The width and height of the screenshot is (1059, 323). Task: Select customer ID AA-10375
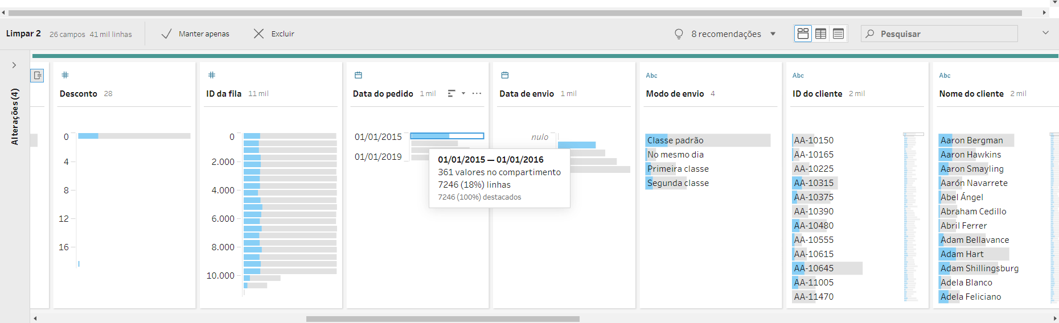pyautogui.click(x=814, y=197)
